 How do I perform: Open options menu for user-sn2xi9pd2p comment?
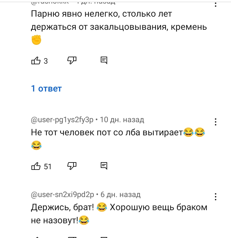tap(216, 197)
